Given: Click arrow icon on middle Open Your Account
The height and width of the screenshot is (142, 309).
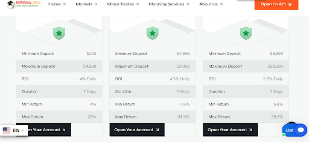Looking at the screenshot, I should point(157,130).
